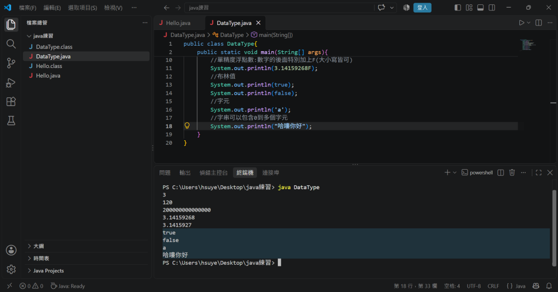Click the VS Code logo icon
558x292 pixels.
pyautogui.click(x=8, y=8)
